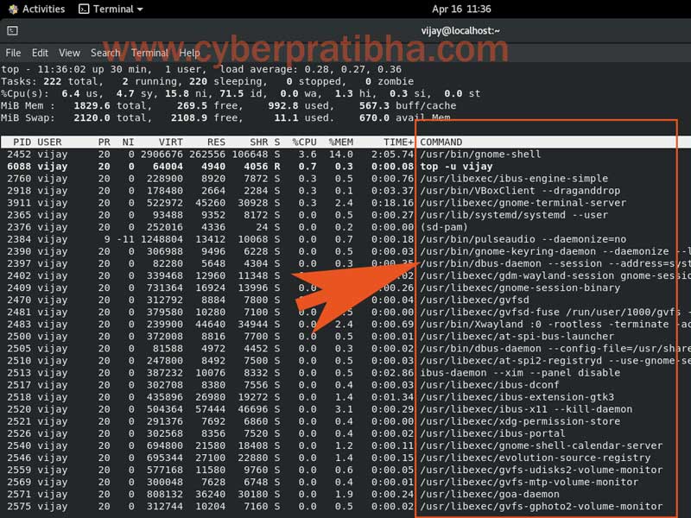Click the highlighted top -u vijay process line
This screenshot has height=518, width=691.
click(x=456, y=167)
